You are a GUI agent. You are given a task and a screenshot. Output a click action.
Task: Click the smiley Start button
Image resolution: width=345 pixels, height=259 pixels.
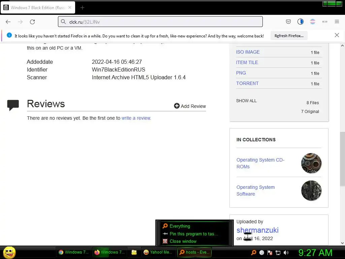[9, 252]
